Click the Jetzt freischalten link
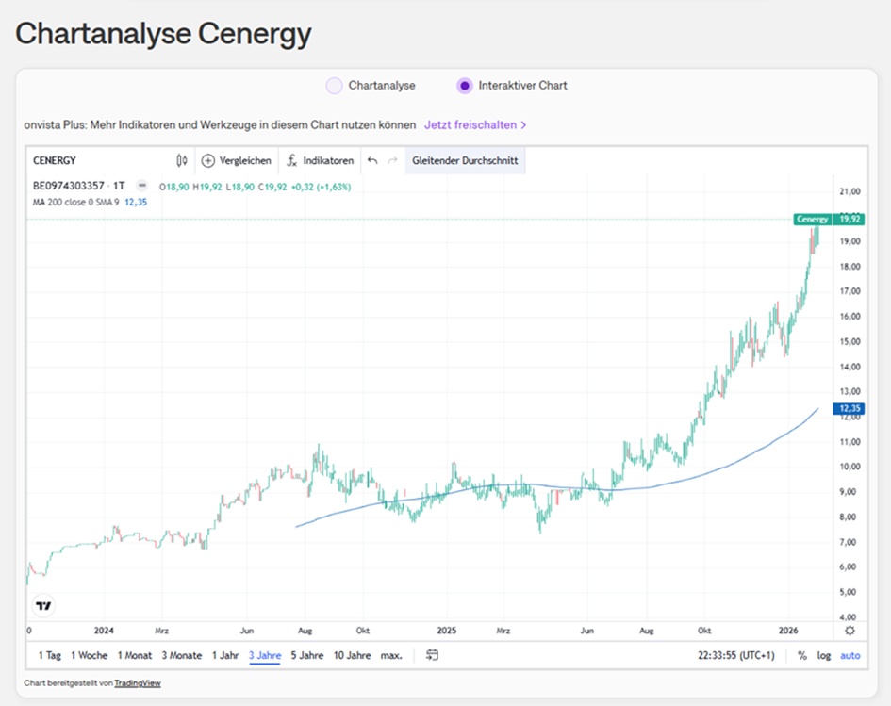This screenshot has height=706, width=891. tap(475, 124)
